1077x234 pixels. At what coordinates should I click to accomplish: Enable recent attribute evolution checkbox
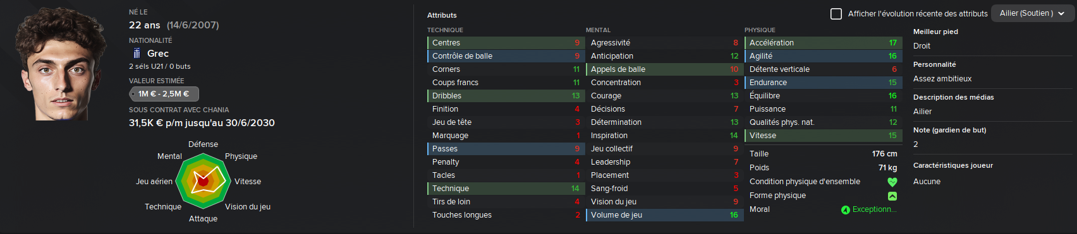(x=836, y=13)
